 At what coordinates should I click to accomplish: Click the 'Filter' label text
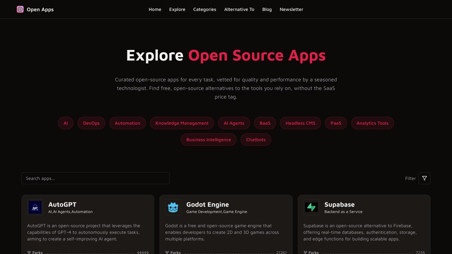click(410, 178)
